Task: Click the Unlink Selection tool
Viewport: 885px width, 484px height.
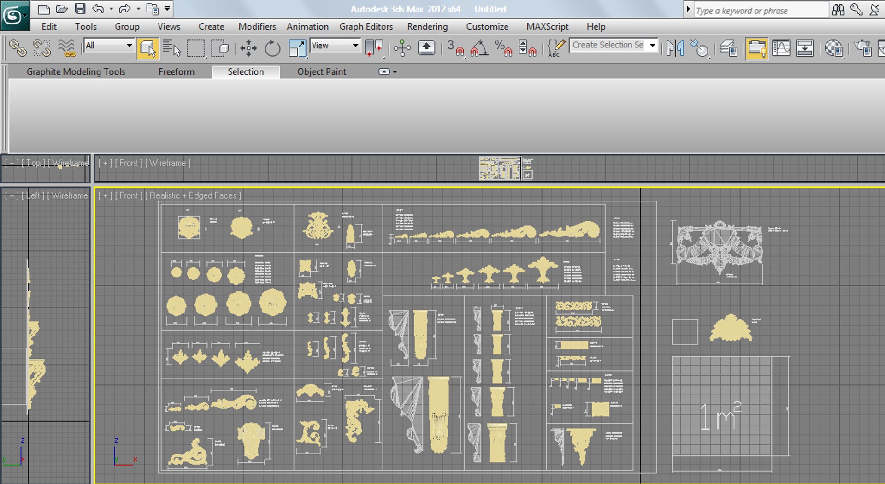Action: pyautogui.click(x=42, y=48)
